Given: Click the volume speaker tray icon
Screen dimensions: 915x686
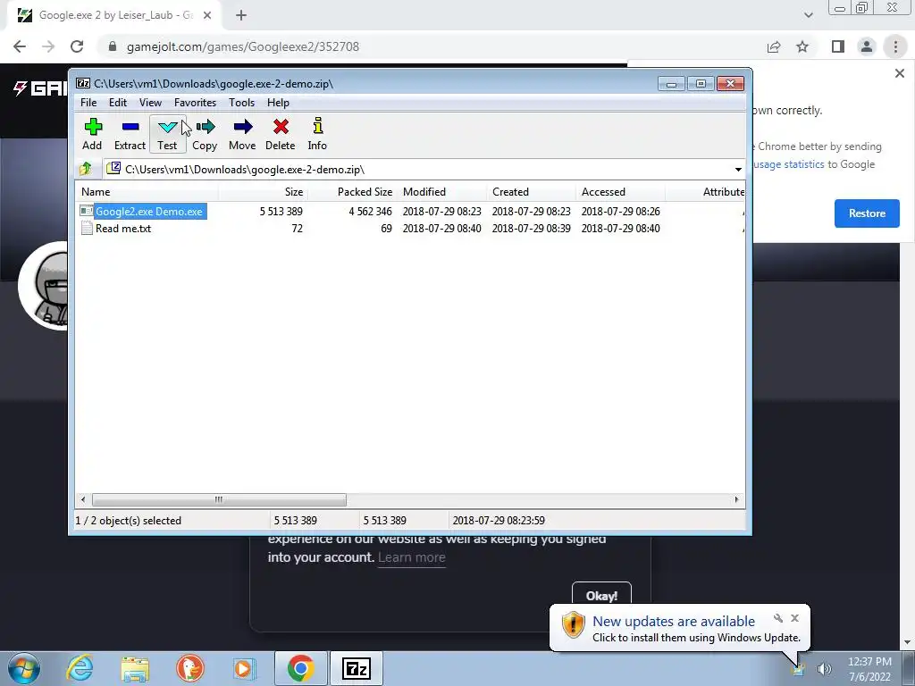Looking at the screenshot, I should [824, 669].
